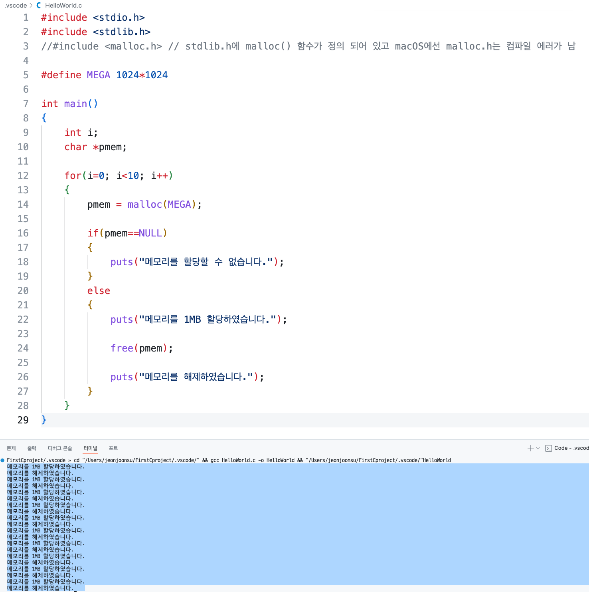Viewport: 589px width, 592px height.
Task: Switch to the 포트 panel tab
Action: (113, 448)
